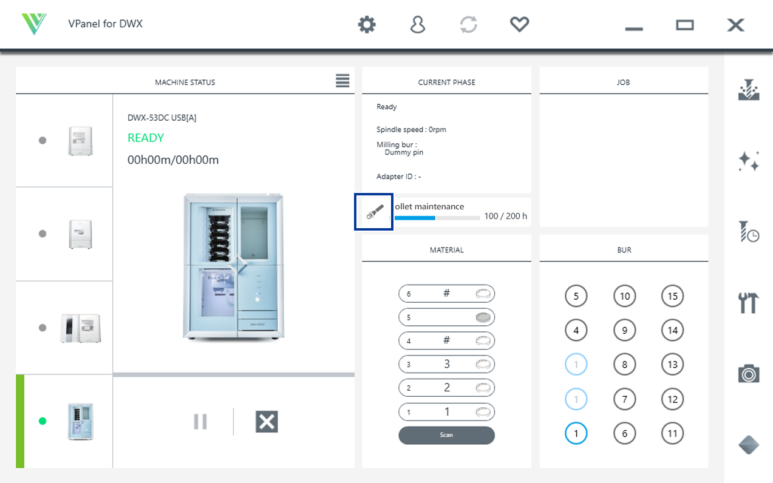Select bur position 12

[672, 399]
